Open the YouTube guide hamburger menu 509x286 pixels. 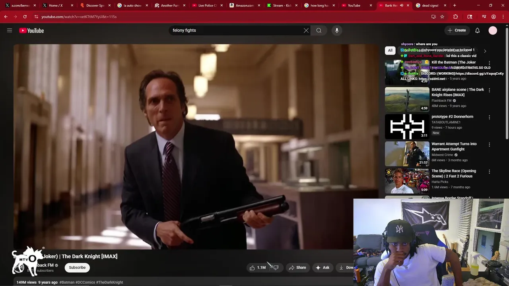[10, 30]
